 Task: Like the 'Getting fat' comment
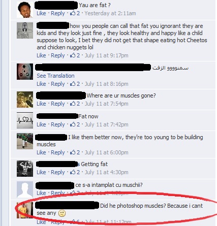[41, 172]
